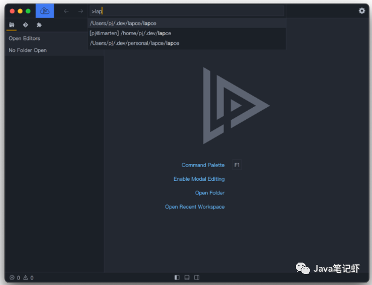Image resolution: width=372 pixels, height=285 pixels.
Task: Open the Command Palette link
Action: [x=203, y=165]
